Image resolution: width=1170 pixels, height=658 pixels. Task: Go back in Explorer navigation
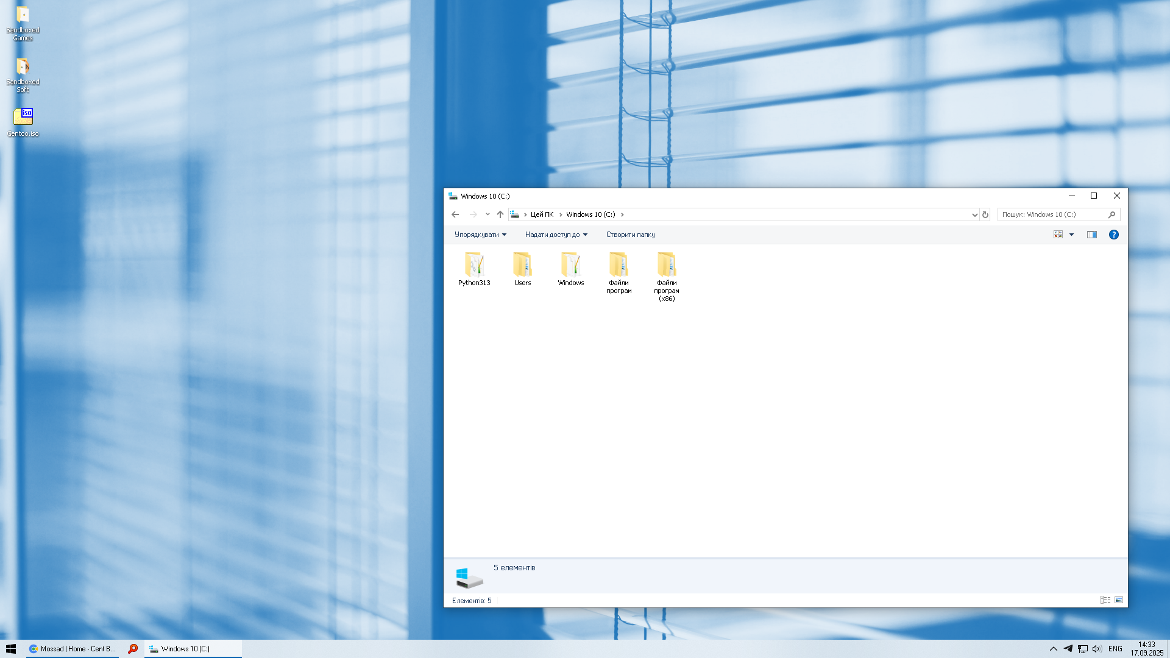click(455, 214)
